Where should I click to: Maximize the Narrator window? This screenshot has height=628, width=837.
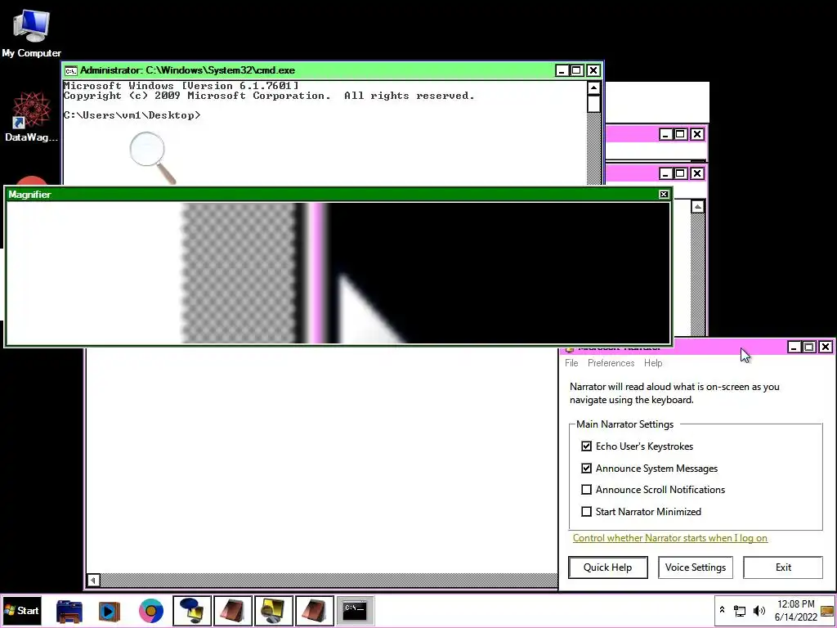pos(809,347)
